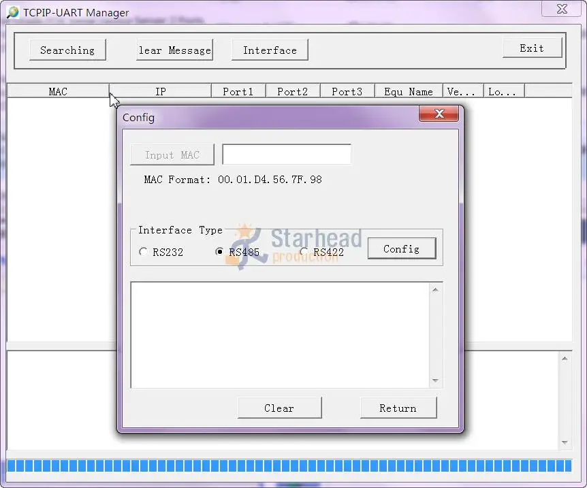587x488 pixels.
Task: Select the Equ Name column header
Action: (x=409, y=91)
